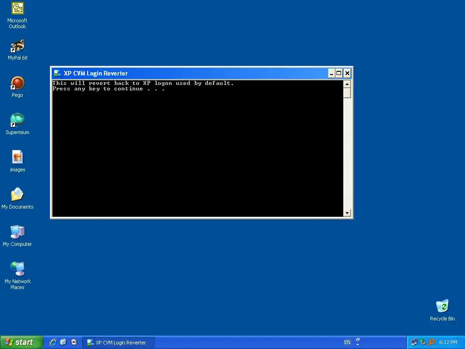
Task: Click the network connection tray icon
Action: [415, 342]
